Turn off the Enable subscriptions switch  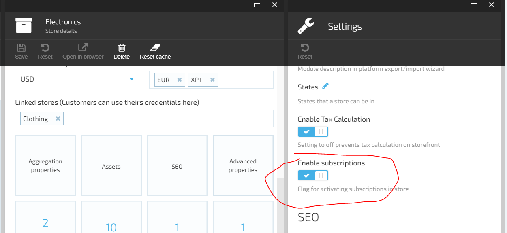tap(313, 175)
